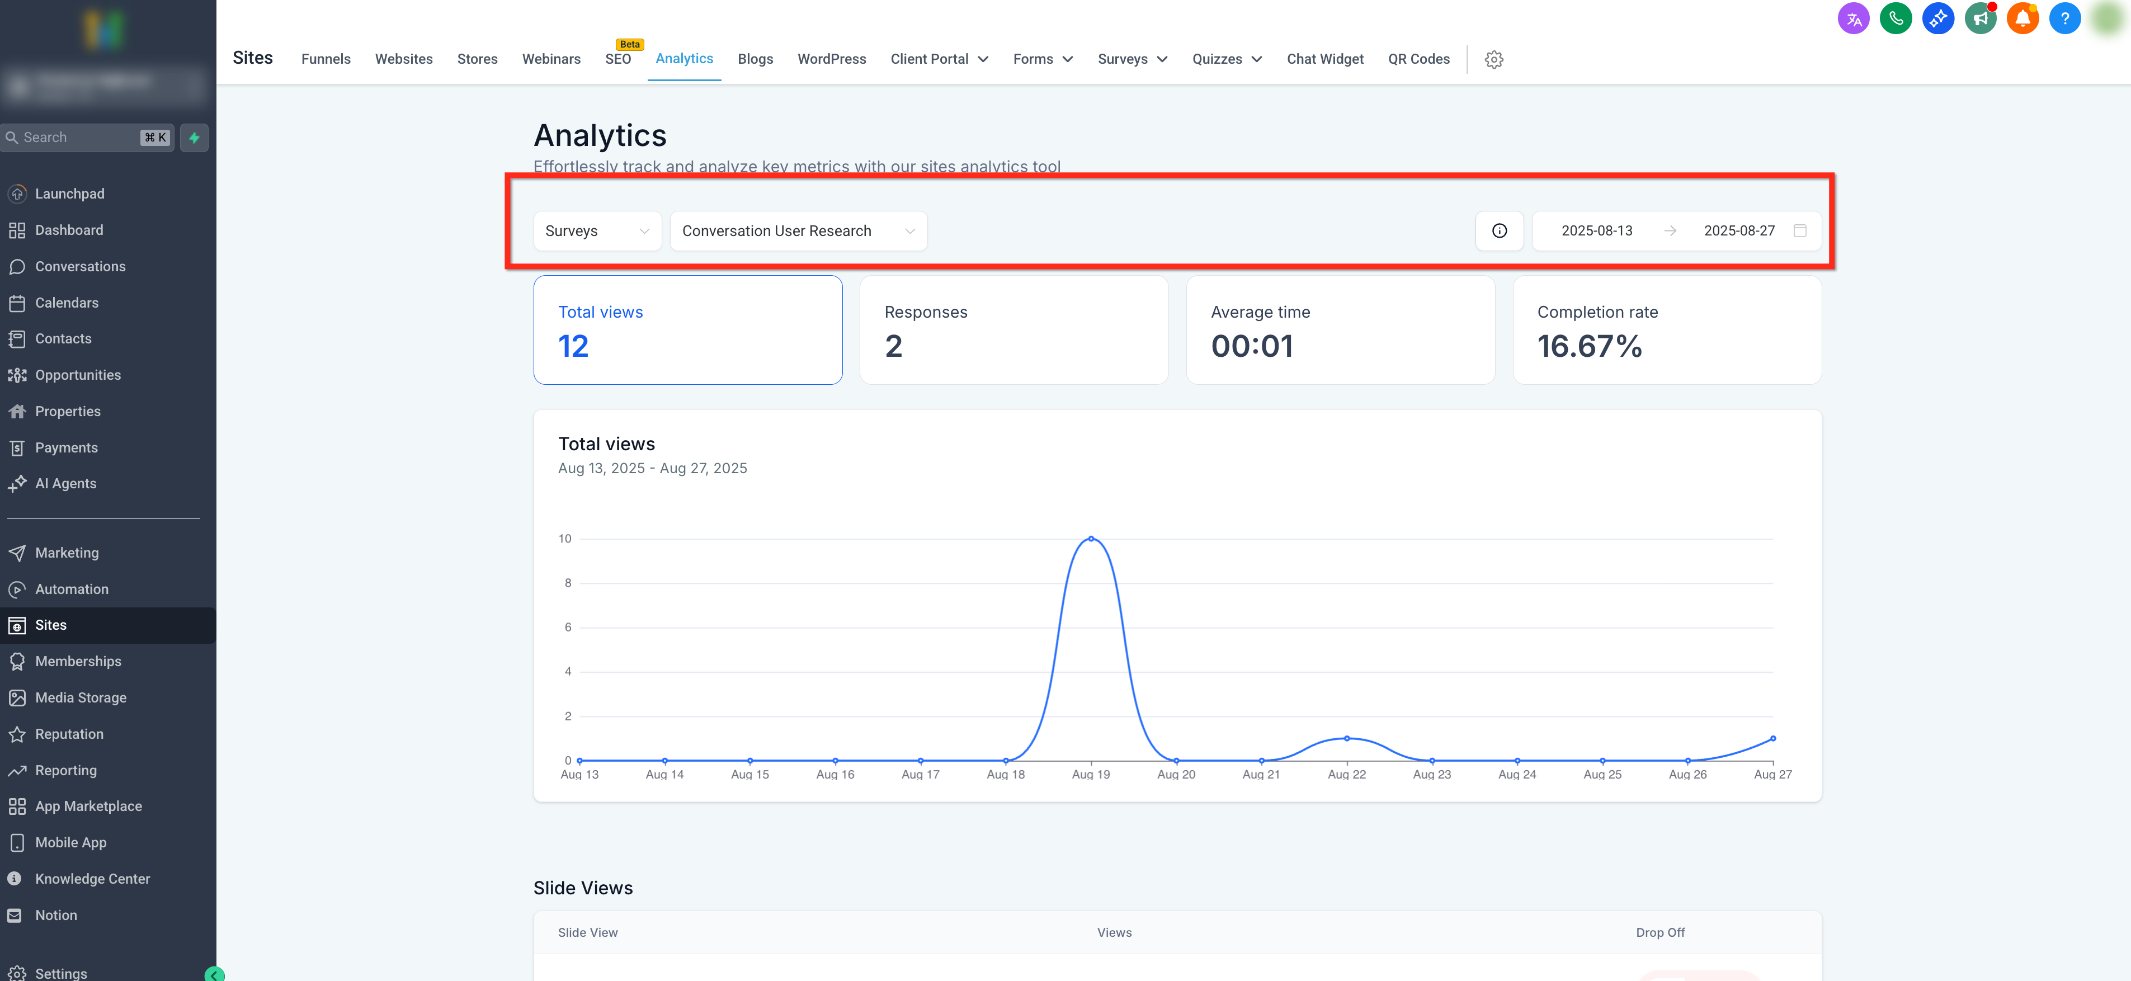
Task: Select the Responses metric card
Action: [1013, 330]
